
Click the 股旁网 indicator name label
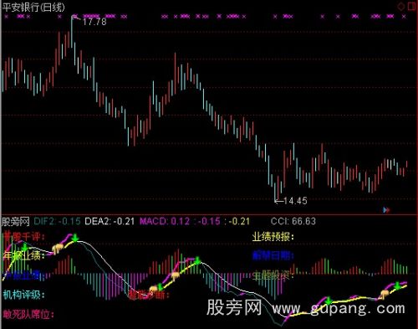click(16, 222)
